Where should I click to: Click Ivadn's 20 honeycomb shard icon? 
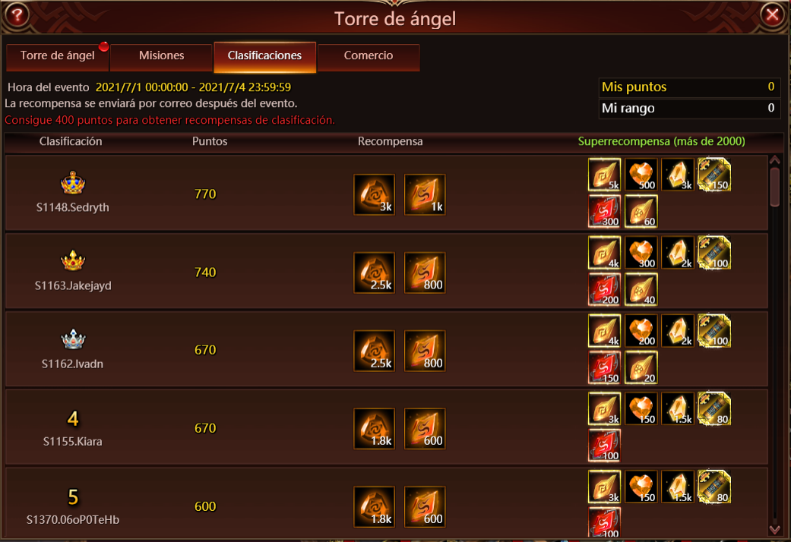(x=641, y=367)
